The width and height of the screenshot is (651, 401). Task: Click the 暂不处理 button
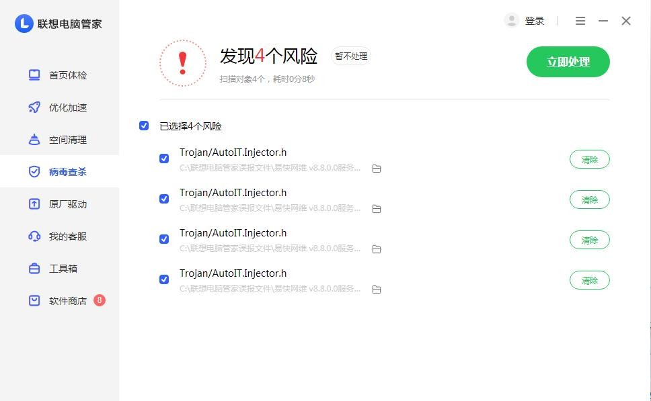point(351,56)
